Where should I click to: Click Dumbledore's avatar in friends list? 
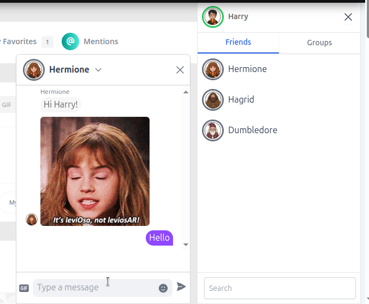tap(213, 130)
